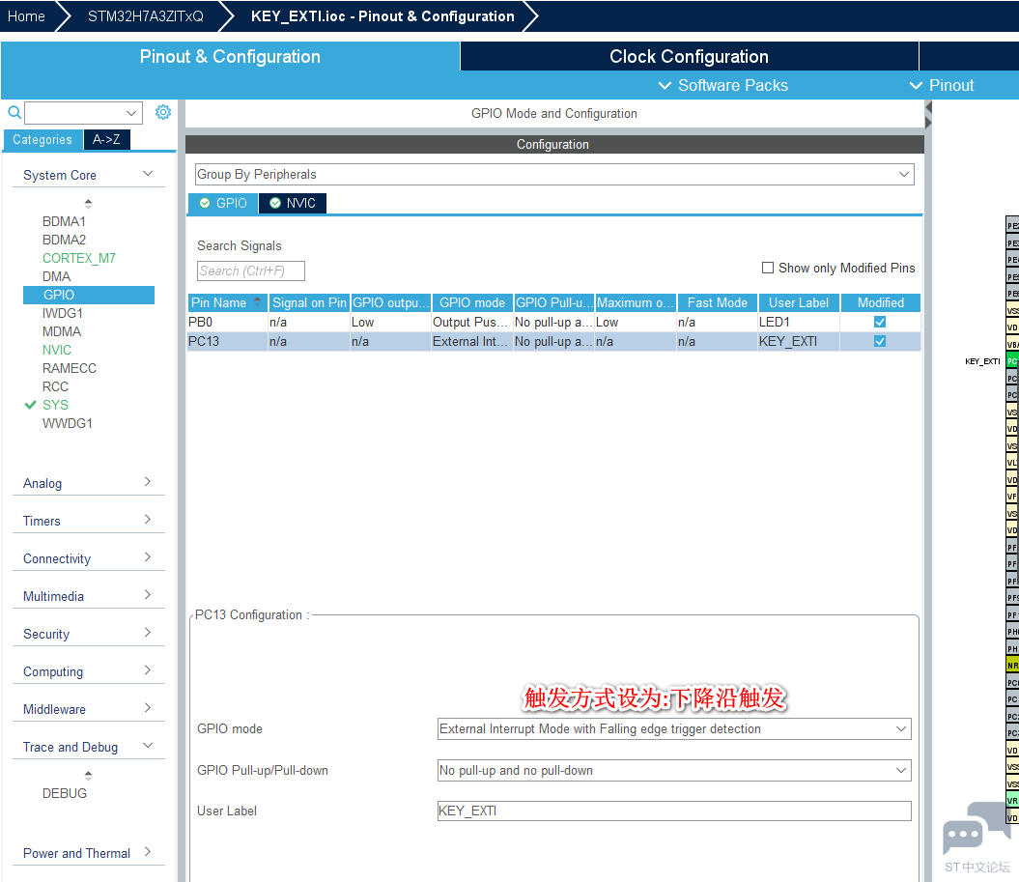Toggle Show only Modified Pins checkbox
This screenshot has width=1019, height=882.
(x=768, y=268)
